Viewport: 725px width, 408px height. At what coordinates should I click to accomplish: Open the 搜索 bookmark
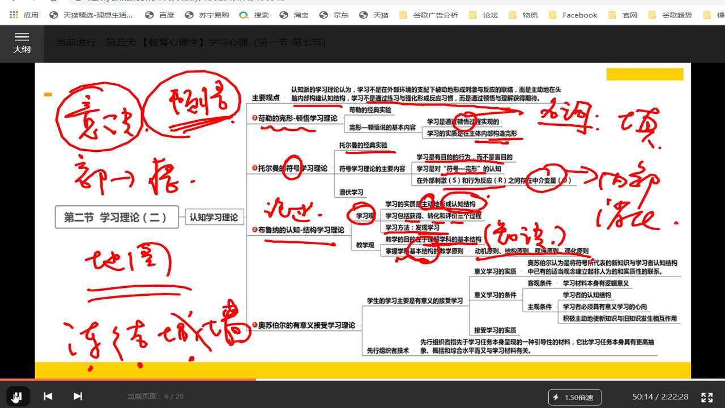point(254,15)
